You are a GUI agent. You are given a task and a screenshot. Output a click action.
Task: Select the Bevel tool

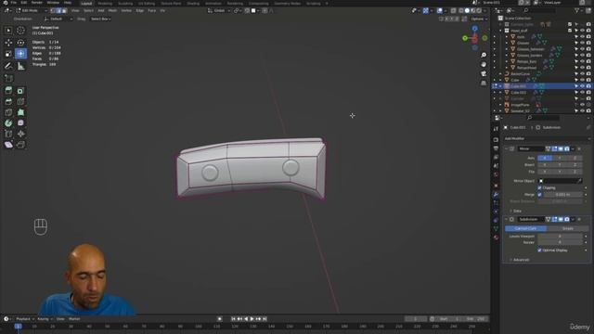coord(8,101)
